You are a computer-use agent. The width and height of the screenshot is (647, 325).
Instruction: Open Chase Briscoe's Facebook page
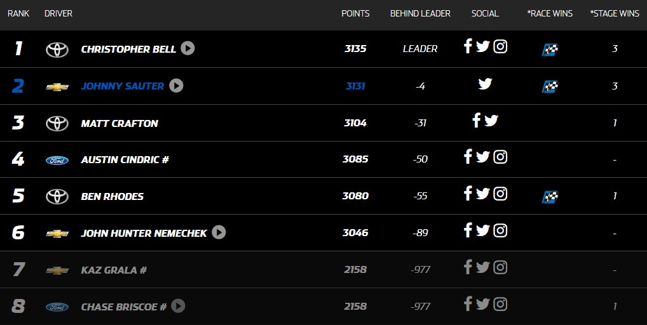(468, 304)
